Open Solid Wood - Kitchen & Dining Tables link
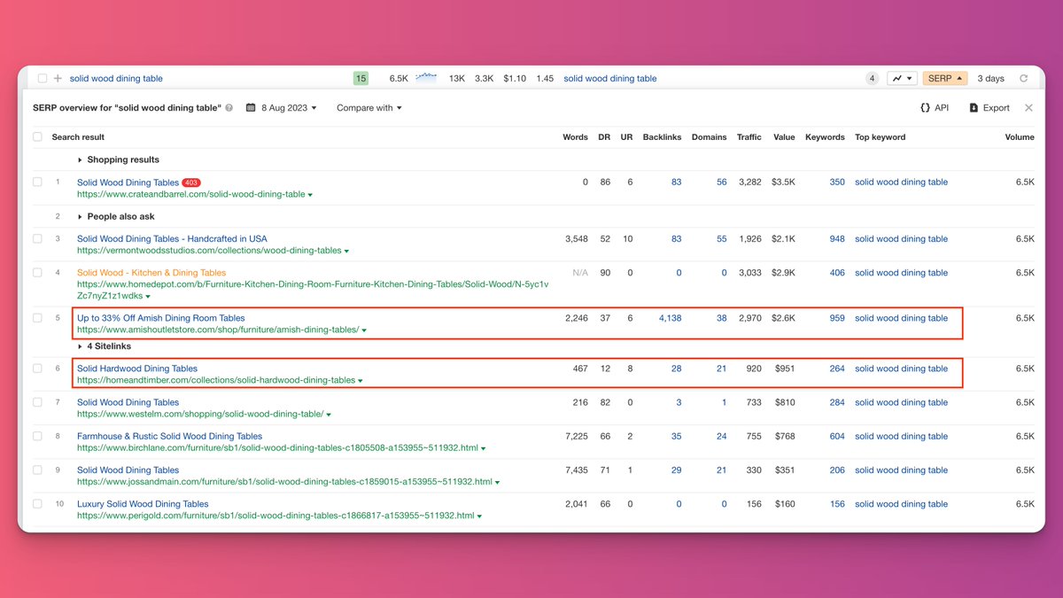The width and height of the screenshot is (1063, 598). click(151, 273)
